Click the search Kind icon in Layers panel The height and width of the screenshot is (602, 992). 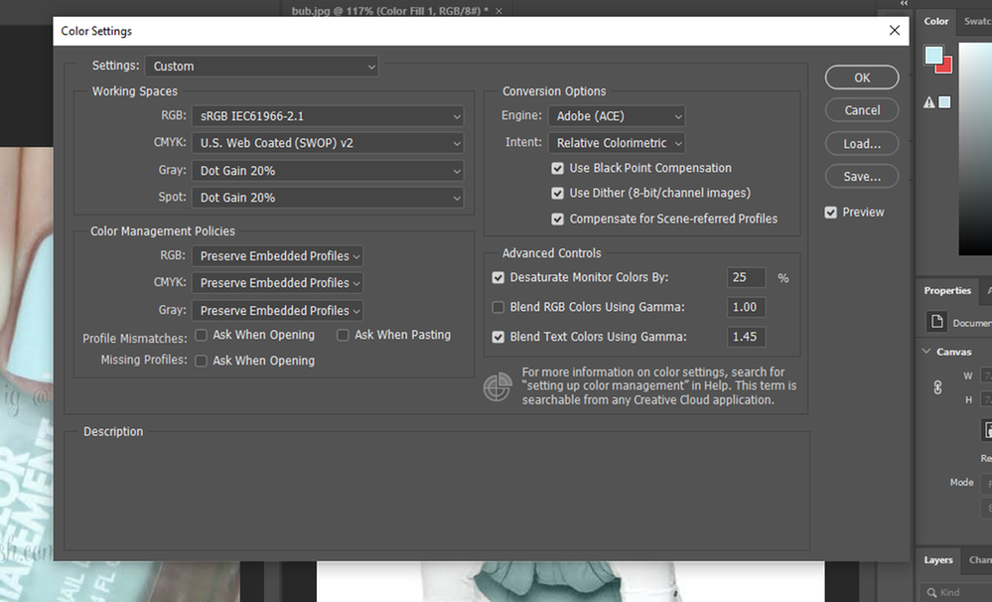click(x=931, y=592)
